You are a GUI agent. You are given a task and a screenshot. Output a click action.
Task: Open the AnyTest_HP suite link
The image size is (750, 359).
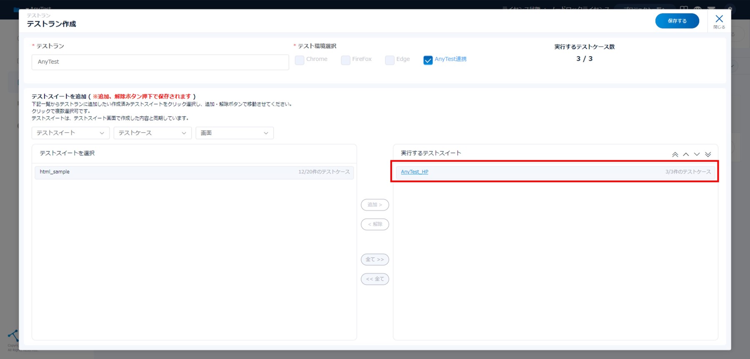tap(415, 172)
